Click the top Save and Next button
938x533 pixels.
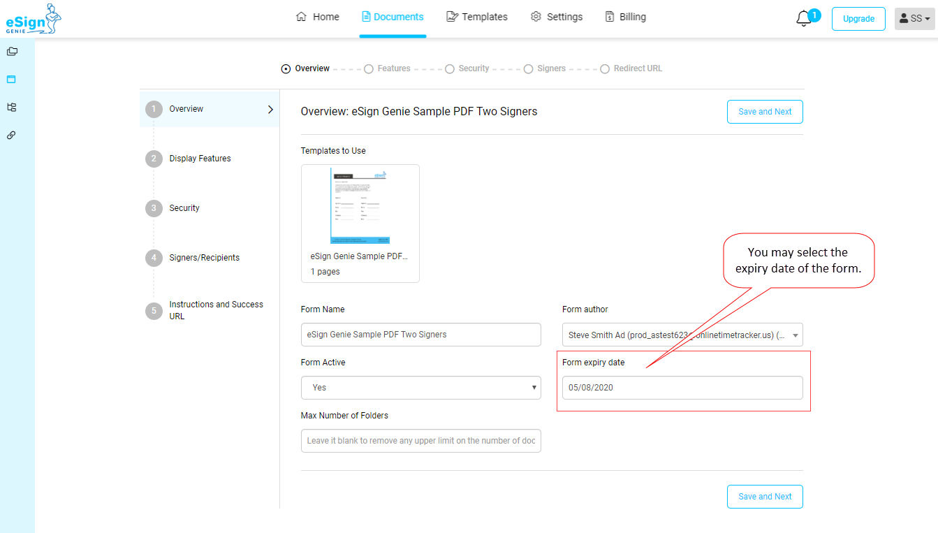pyautogui.click(x=765, y=112)
